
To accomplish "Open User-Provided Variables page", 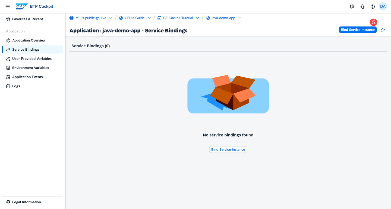I will click(33, 59).
